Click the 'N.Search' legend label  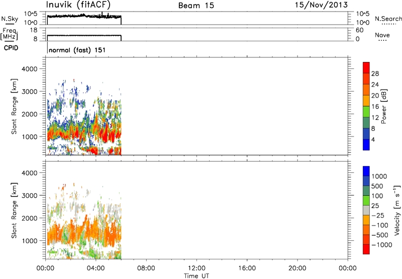click(x=388, y=19)
